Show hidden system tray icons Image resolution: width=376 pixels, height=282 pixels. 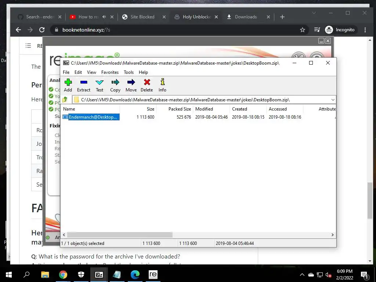coord(302,275)
